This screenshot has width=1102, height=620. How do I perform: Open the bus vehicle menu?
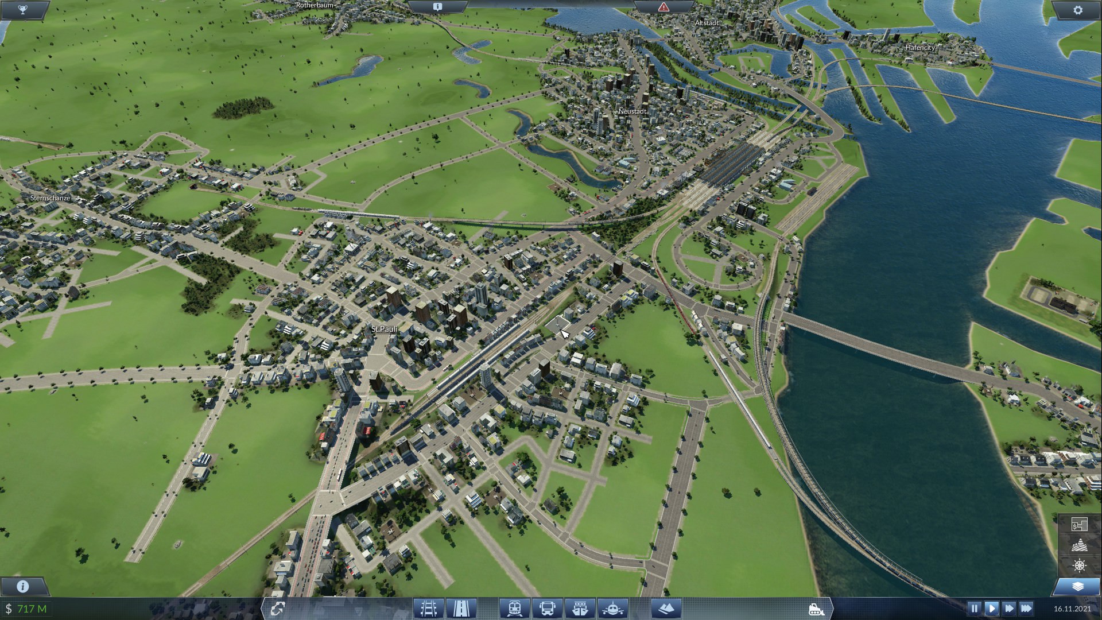point(547,608)
